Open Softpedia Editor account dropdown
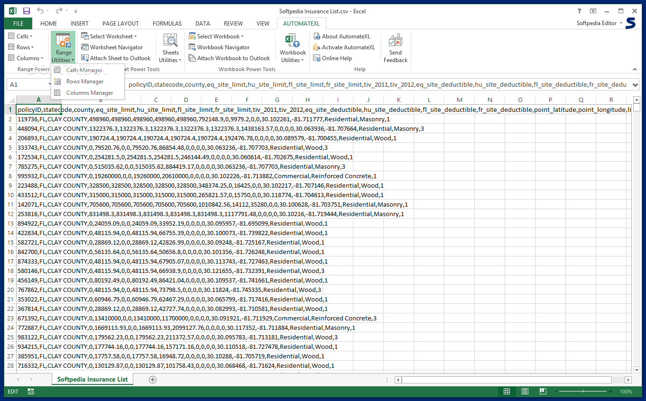Image resolution: width=646 pixels, height=401 pixels. pos(600,23)
